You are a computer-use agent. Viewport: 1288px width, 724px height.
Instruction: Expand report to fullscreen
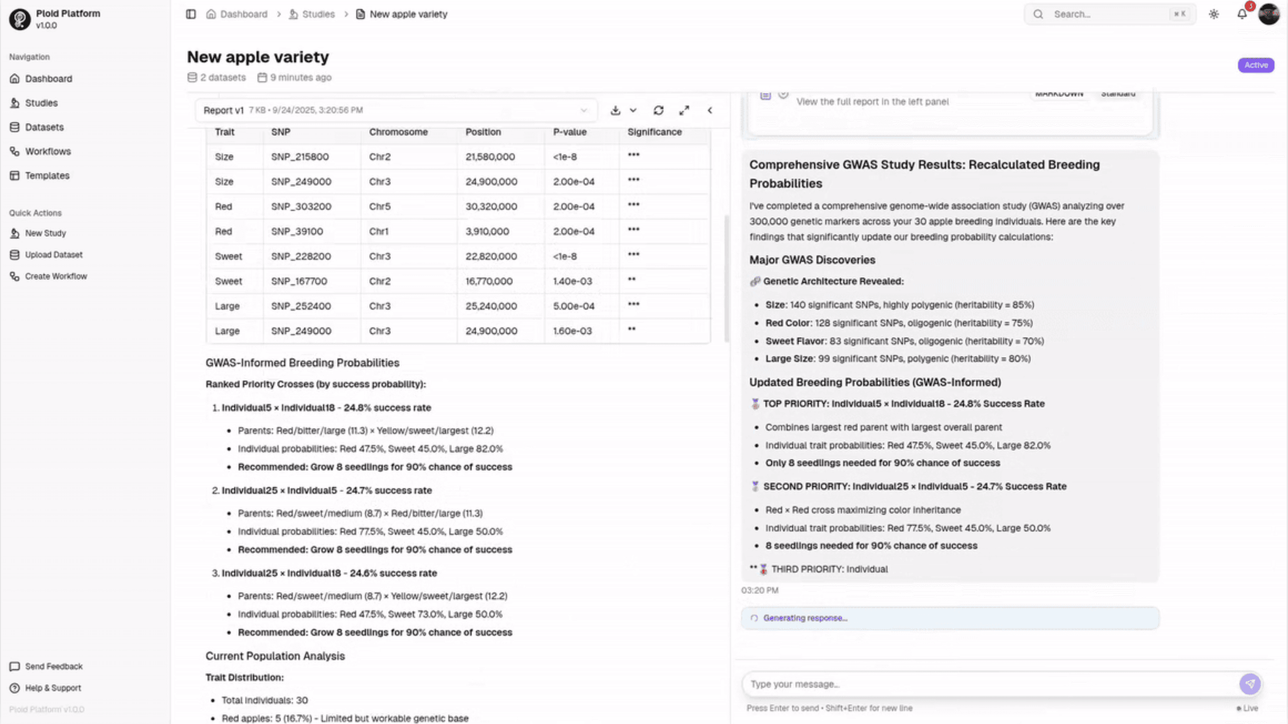pos(684,110)
